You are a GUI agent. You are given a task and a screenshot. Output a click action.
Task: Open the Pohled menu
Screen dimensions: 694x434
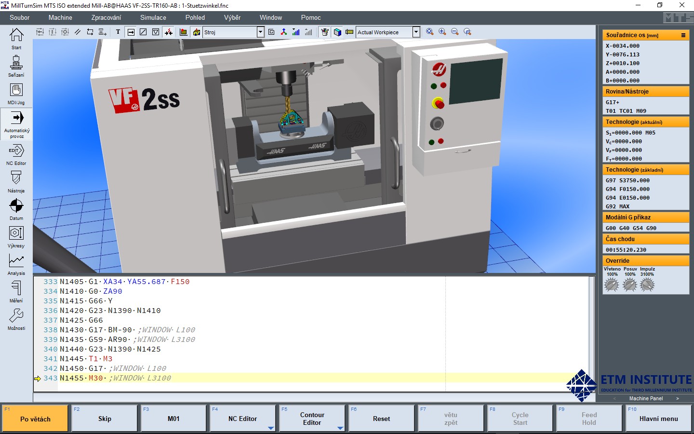(195, 17)
